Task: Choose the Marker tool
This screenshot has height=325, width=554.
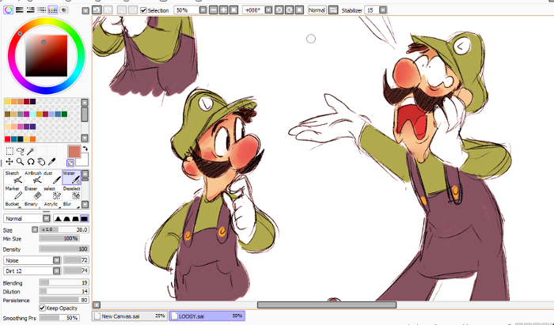Action: pos(13,193)
